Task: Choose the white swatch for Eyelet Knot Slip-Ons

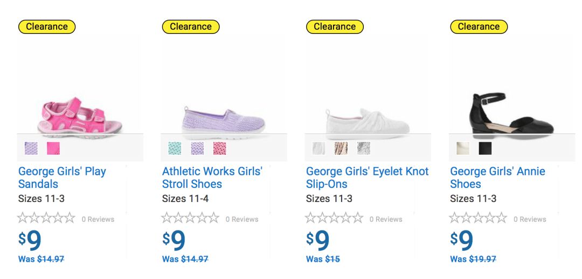Action: [319, 148]
